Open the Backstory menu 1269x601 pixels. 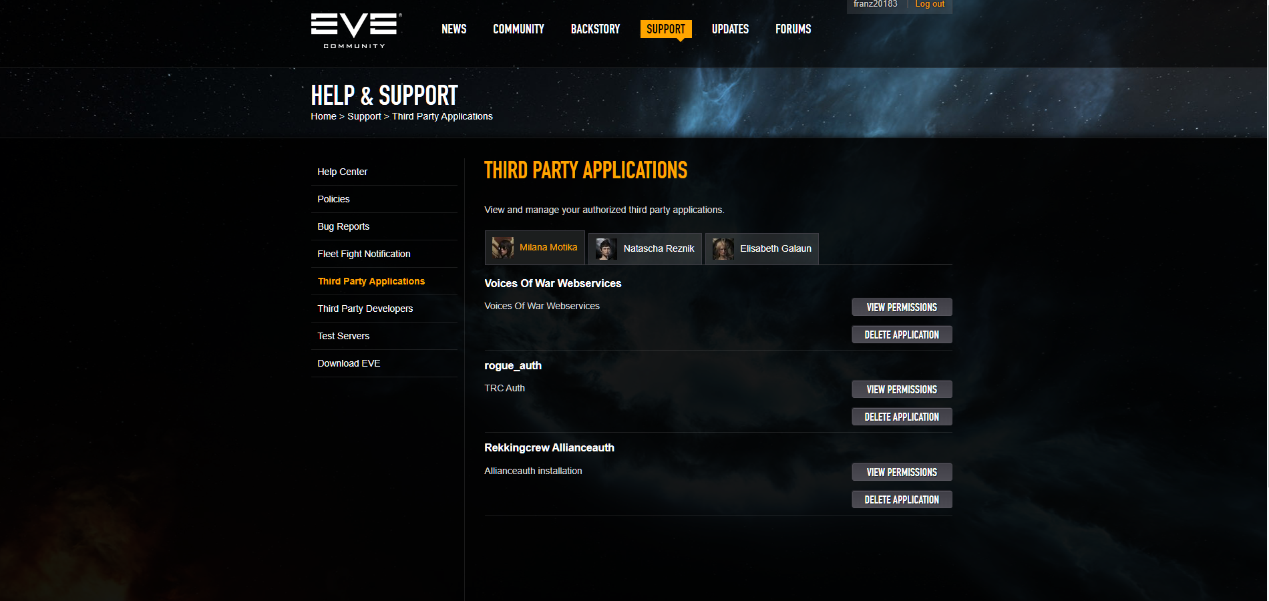(x=595, y=29)
